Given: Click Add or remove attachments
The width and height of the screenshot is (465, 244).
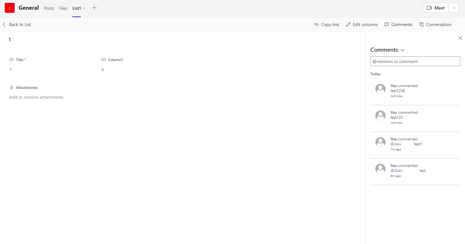Looking at the screenshot, I should [x=36, y=97].
